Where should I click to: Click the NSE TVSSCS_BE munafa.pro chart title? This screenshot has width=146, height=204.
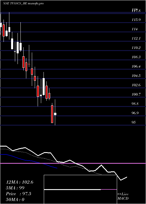point(23,3)
